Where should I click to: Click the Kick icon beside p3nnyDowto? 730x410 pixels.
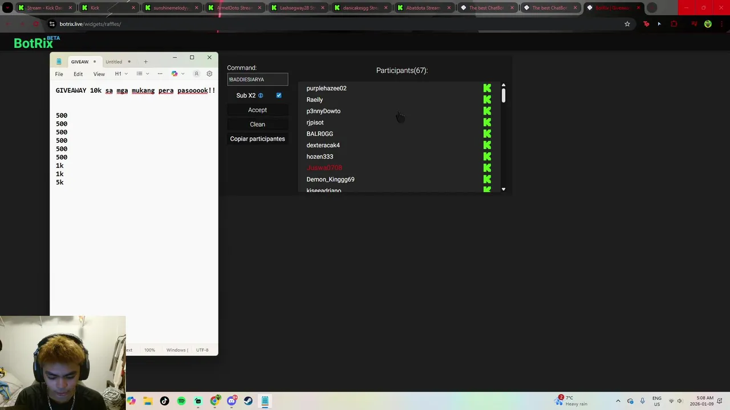tap(487, 111)
